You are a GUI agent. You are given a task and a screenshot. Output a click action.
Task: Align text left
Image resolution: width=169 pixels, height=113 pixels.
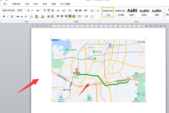point(58,16)
